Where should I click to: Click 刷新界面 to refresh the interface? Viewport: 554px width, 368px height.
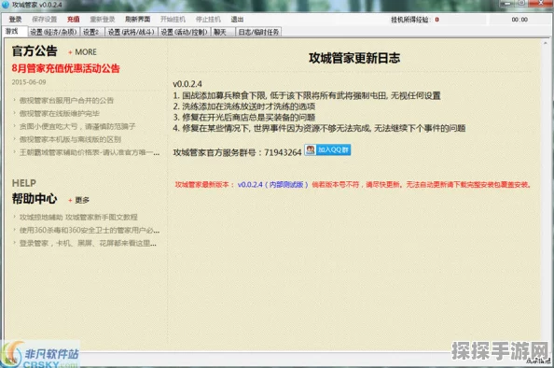click(137, 19)
